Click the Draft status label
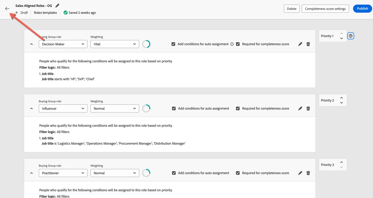 click(24, 13)
